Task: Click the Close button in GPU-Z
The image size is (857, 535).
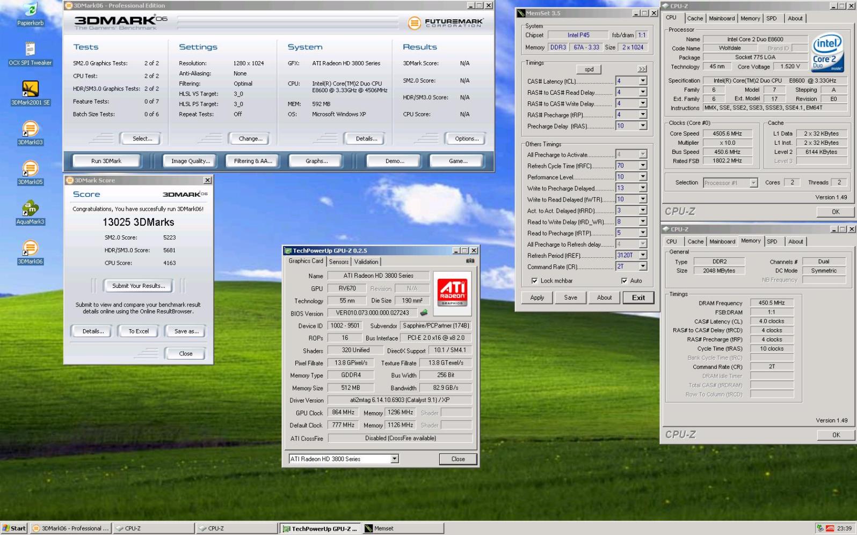Action: [458, 459]
